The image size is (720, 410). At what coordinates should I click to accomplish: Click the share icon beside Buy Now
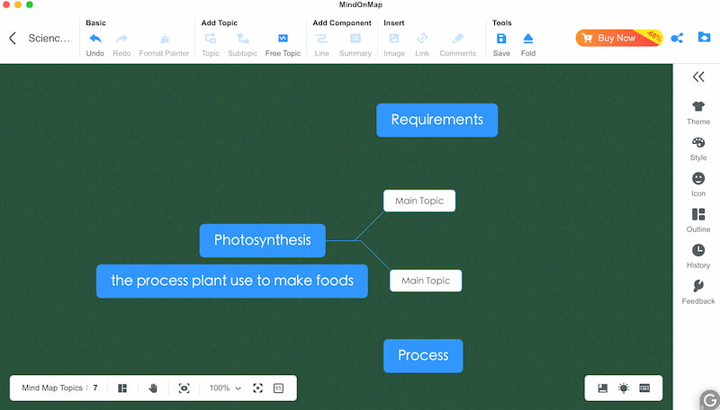pyautogui.click(x=678, y=38)
